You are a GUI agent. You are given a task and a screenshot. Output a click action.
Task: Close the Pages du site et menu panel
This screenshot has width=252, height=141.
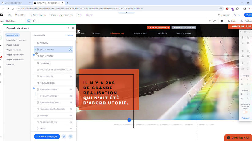pyautogui.click(x=73, y=28)
